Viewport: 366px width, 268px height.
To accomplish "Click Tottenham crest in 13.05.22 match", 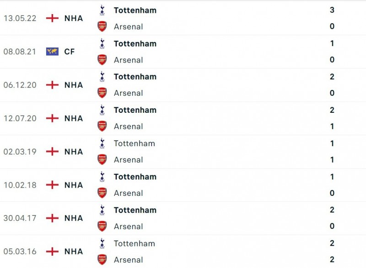I will click(102, 10).
